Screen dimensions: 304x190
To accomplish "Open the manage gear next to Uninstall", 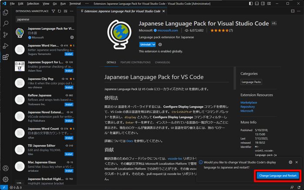I will point(160,44).
